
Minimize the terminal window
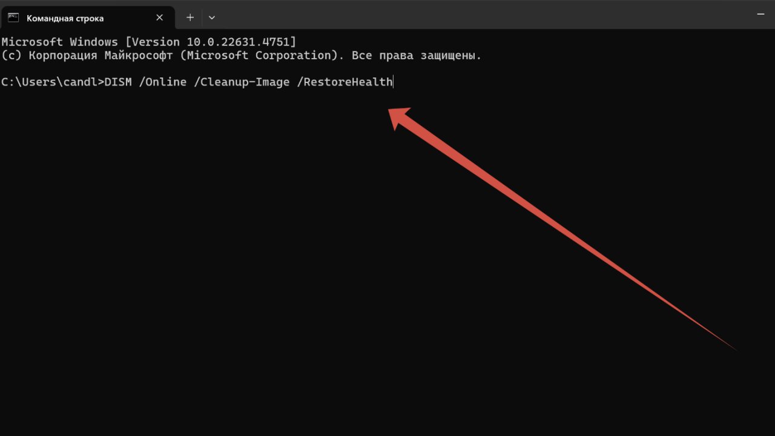(x=761, y=13)
